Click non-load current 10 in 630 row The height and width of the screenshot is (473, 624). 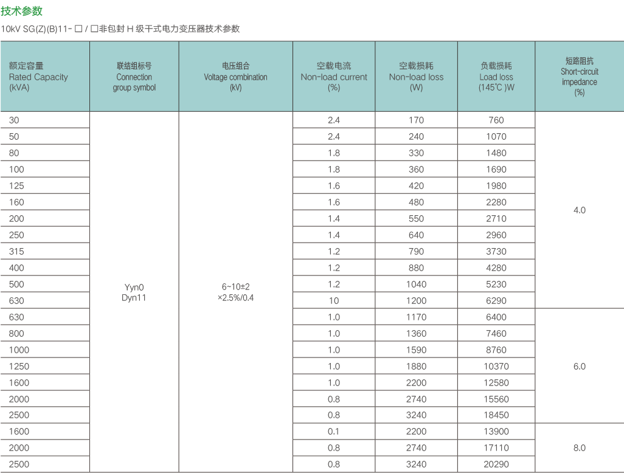click(334, 301)
